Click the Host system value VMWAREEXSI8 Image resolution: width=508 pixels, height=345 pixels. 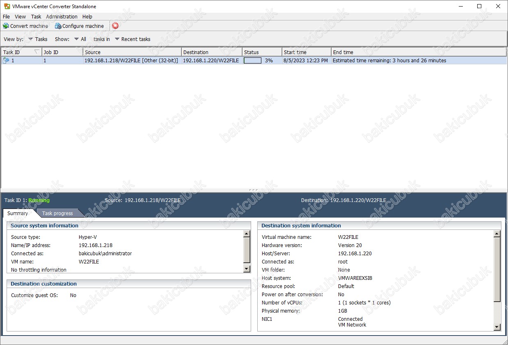355,278
